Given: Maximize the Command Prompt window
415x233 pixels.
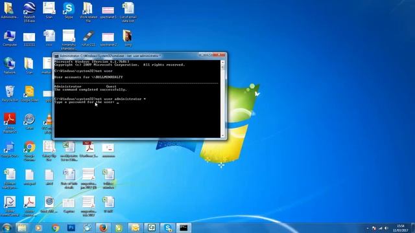Looking at the screenshot, I should coord(209,55).
